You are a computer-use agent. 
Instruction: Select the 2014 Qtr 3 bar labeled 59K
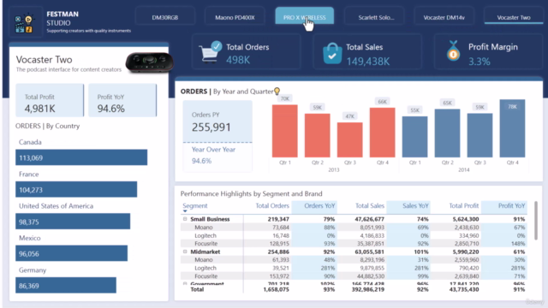tap(479, 135)
